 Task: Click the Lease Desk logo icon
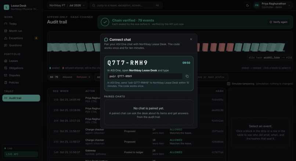pos(6,7)
